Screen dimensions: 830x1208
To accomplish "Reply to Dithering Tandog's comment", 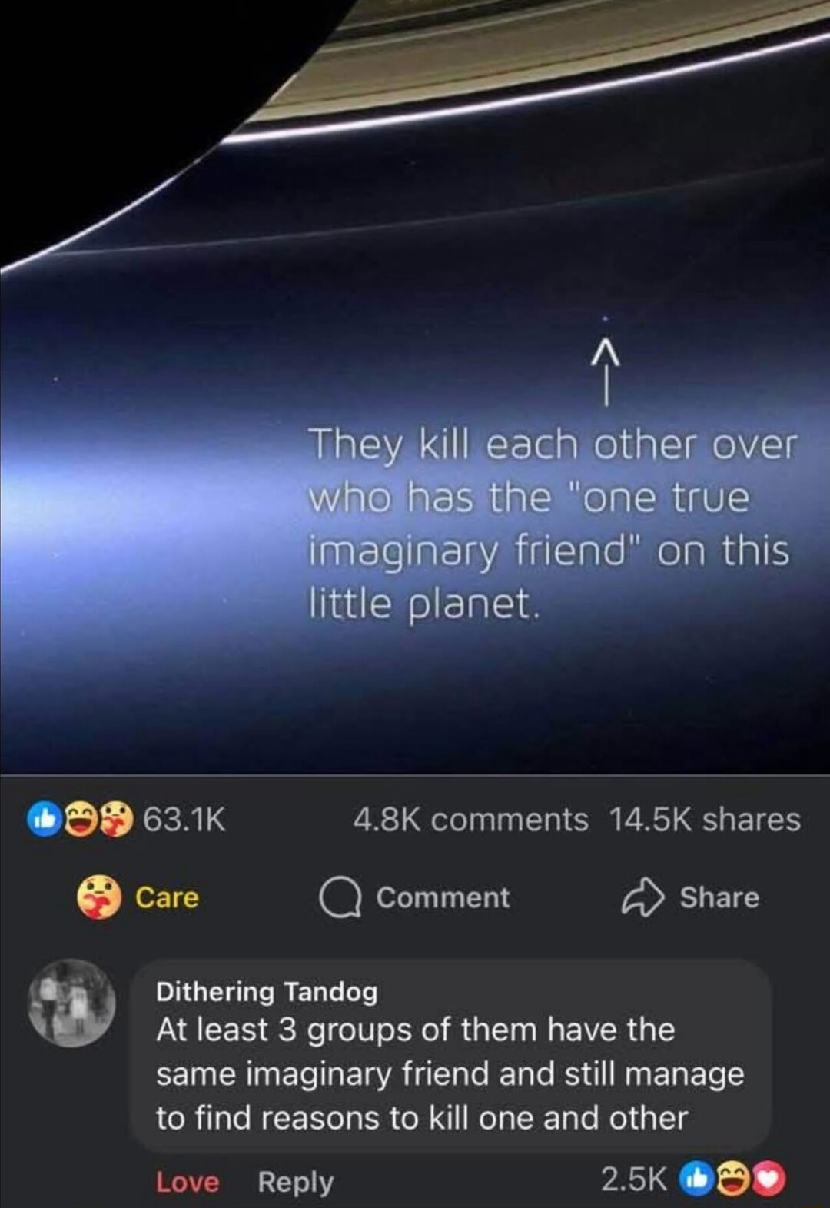I will (296, 1182).
